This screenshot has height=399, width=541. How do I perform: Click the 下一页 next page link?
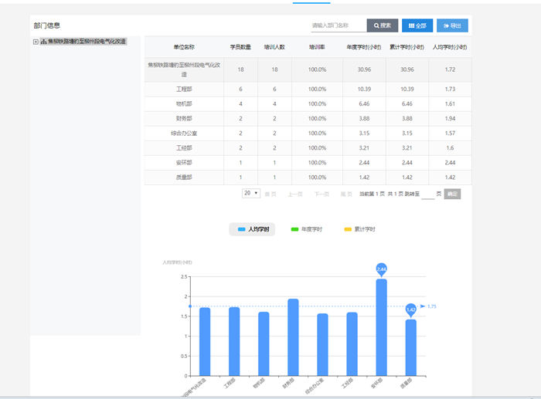(321, 194)
